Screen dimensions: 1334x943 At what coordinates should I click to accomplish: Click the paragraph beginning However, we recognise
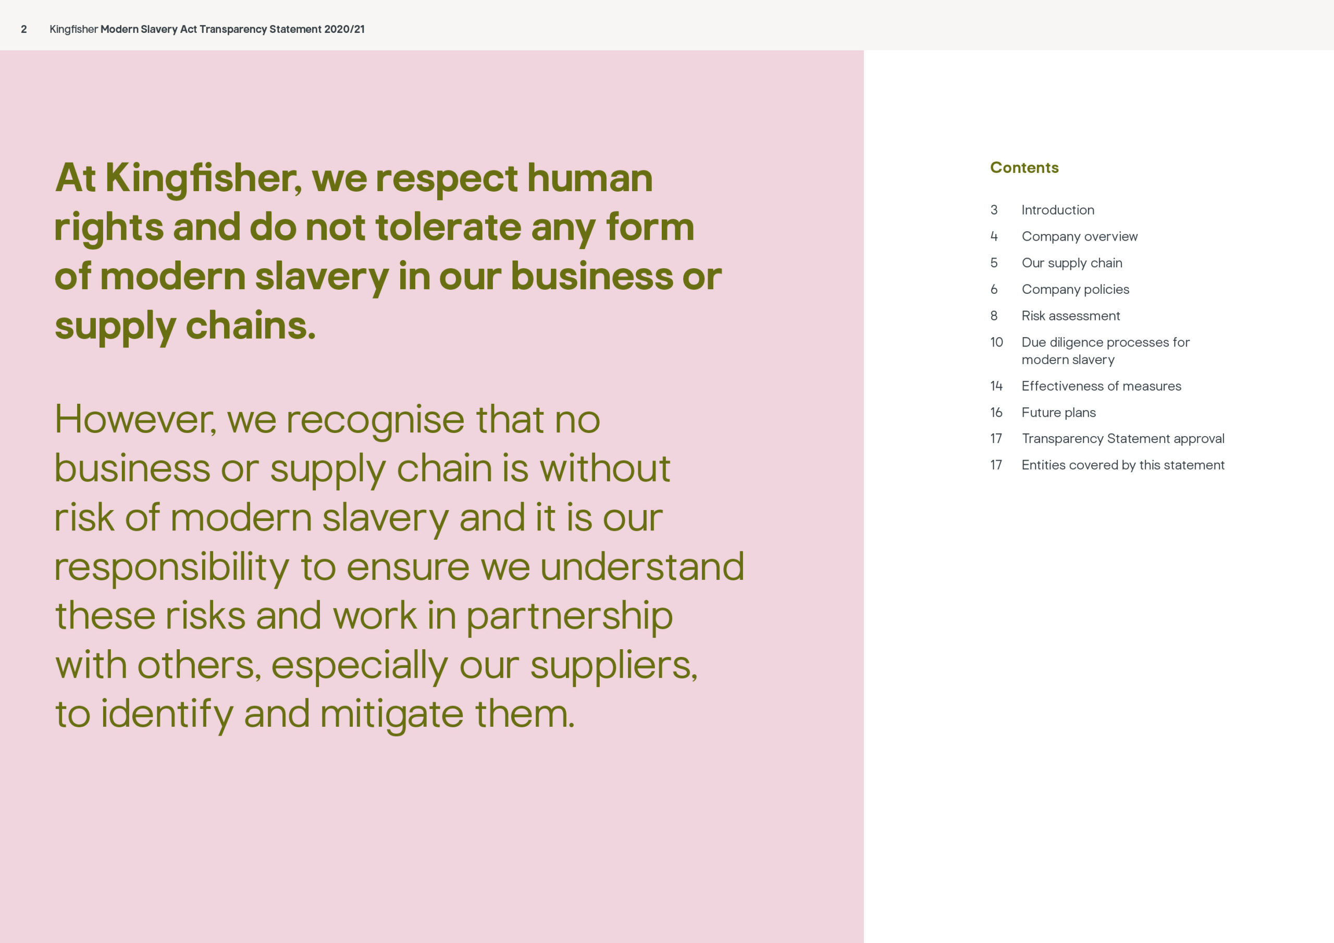coord(399,566)
